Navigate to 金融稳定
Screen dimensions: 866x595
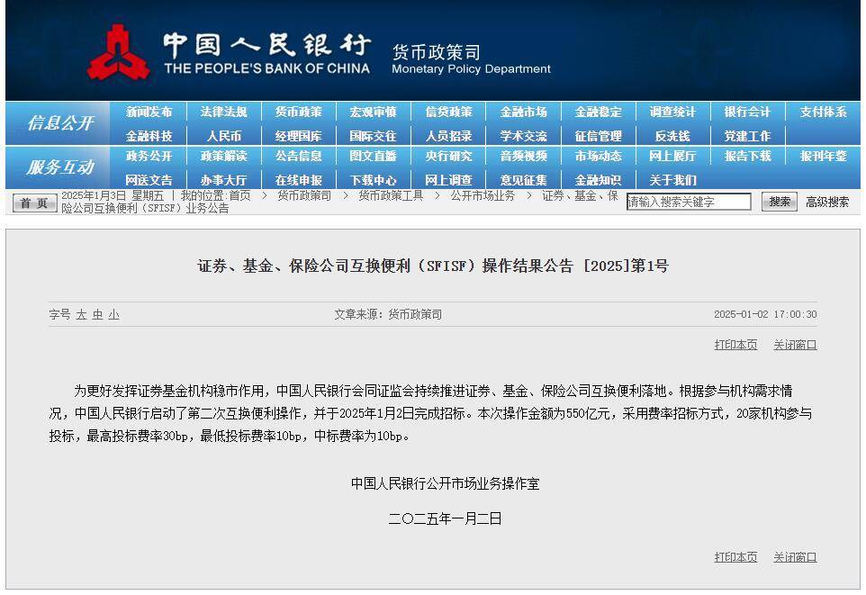(598, 113)
